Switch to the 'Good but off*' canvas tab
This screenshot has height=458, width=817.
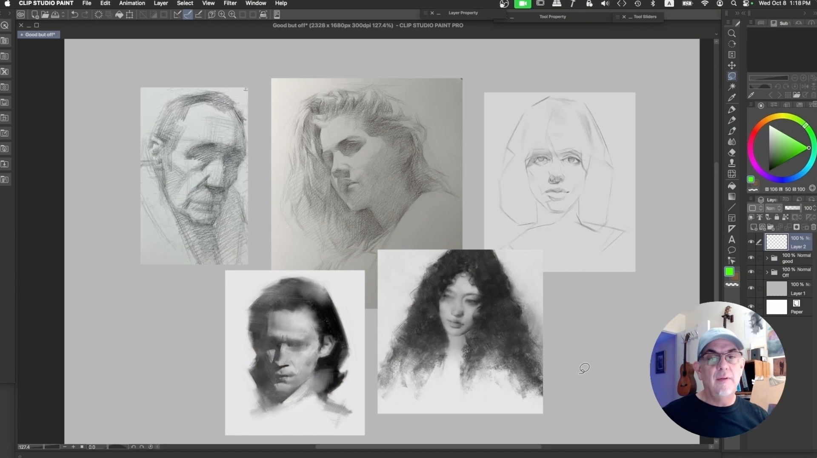tap(40, 34)
